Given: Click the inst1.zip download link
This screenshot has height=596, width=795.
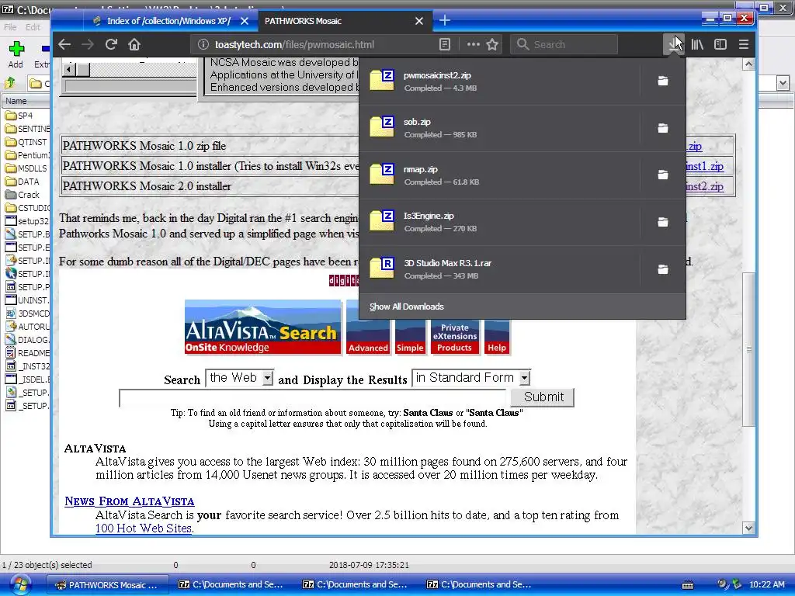Looking at the screenshot, I should [x=704, y=166].
